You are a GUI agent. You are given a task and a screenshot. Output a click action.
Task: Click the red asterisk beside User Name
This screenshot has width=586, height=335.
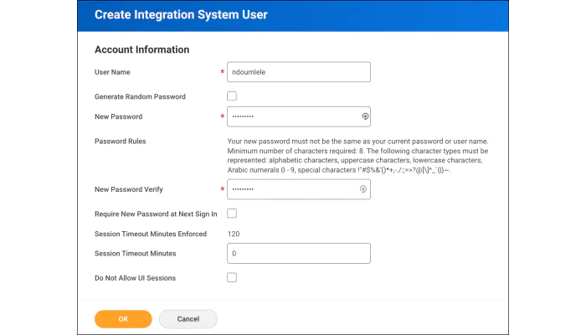(222, 73)
